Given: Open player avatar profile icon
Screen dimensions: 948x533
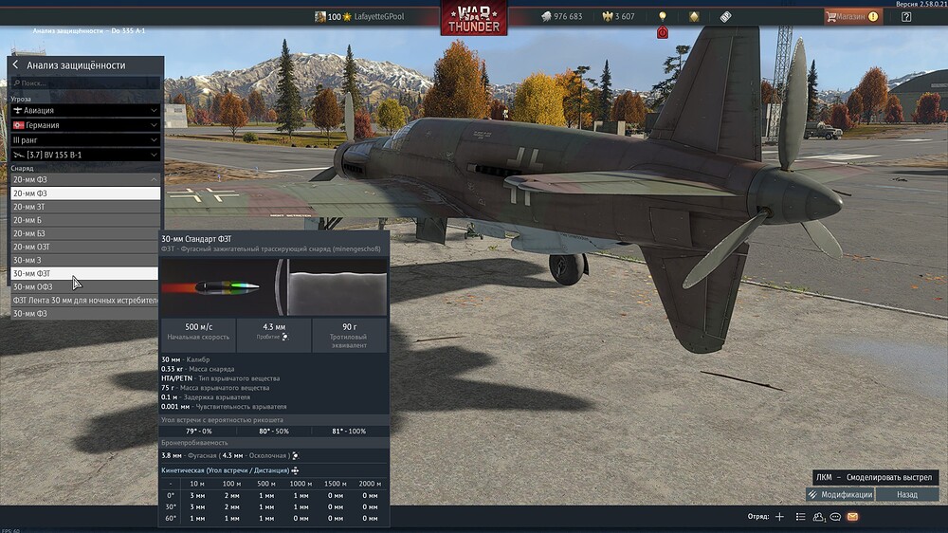Looking at the screenshot, I should (x=319, y=16).
